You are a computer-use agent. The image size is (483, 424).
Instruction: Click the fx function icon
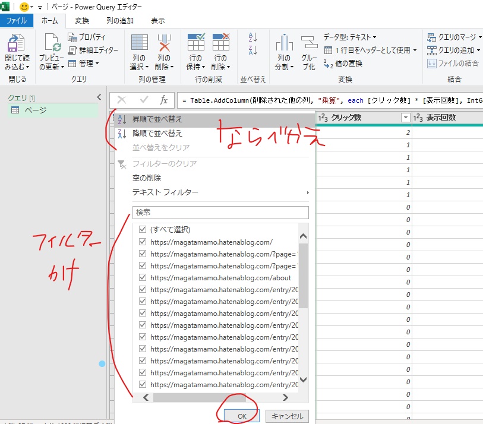[x=163, y=100]
